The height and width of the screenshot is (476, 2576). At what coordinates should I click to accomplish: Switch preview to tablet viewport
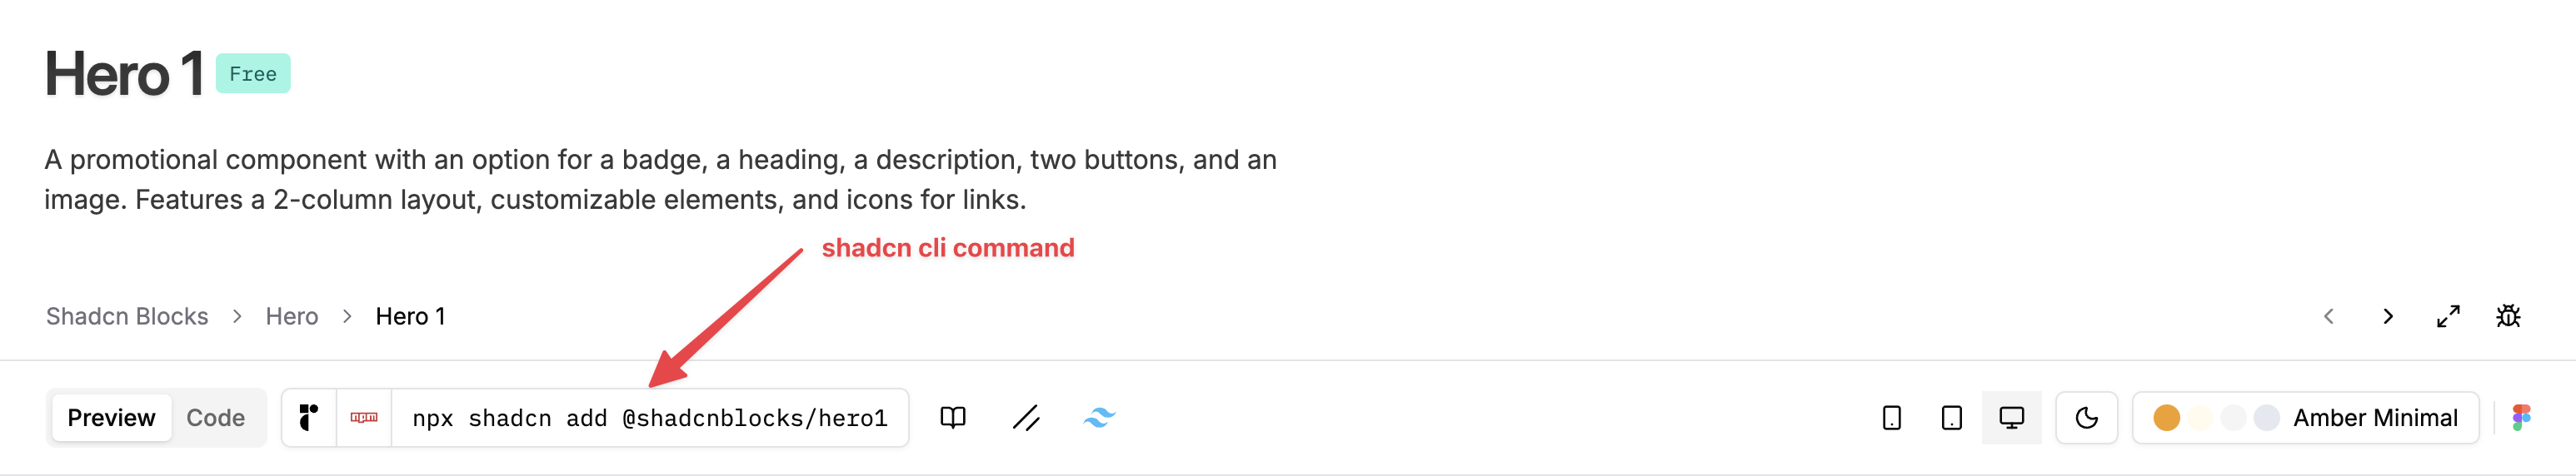(1951, 417)
